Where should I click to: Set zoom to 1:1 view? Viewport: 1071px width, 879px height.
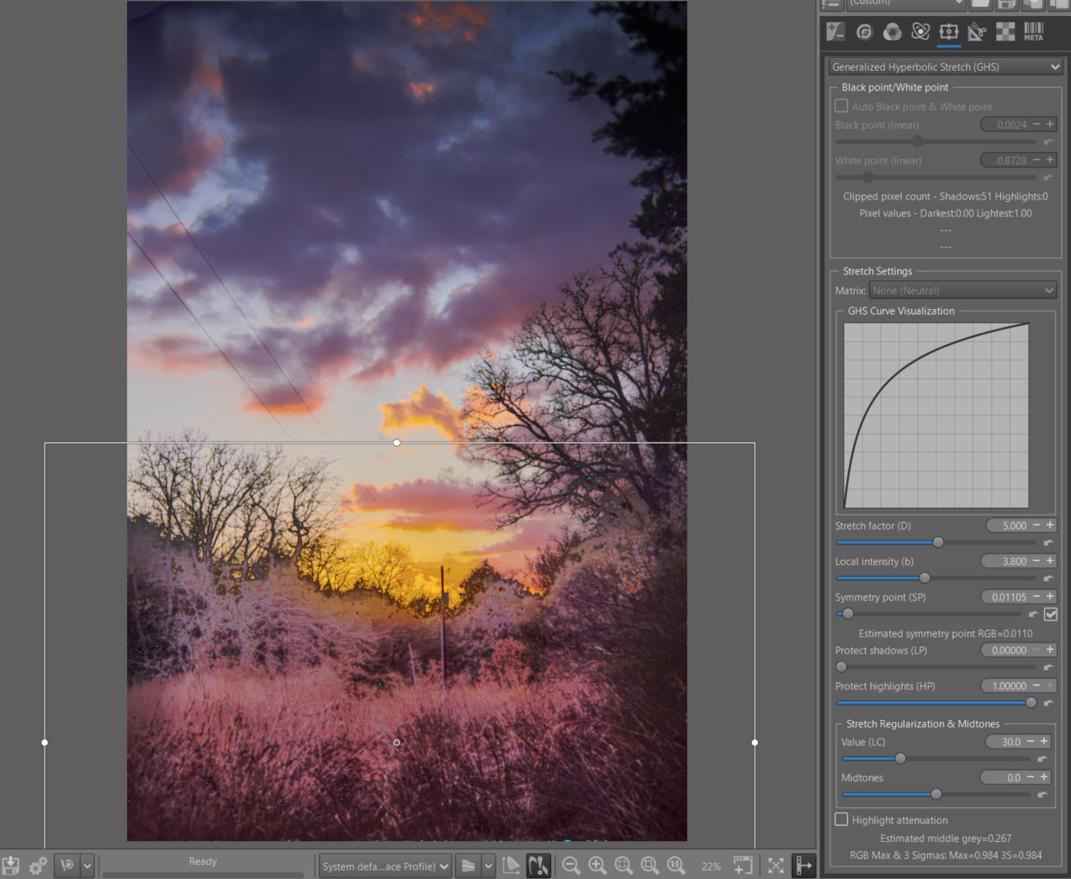coord(676,866)
